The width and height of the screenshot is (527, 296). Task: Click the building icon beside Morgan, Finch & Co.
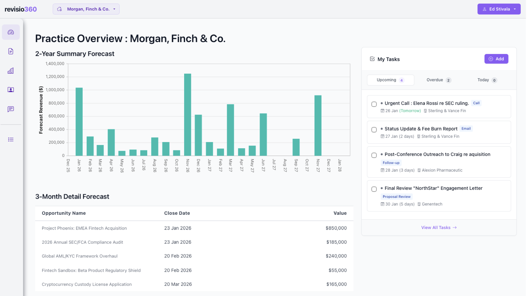click(x=59, y=9)
